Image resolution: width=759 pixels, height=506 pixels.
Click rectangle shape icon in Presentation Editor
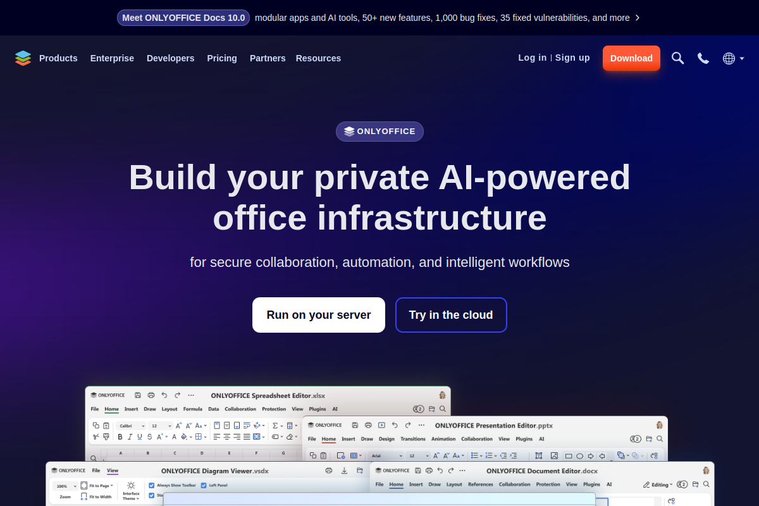(569, 456)
